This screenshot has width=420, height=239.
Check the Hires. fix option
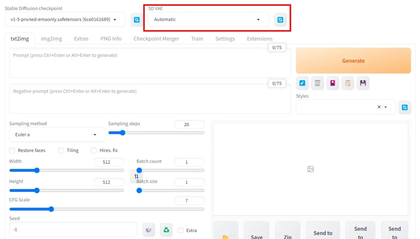94,151
